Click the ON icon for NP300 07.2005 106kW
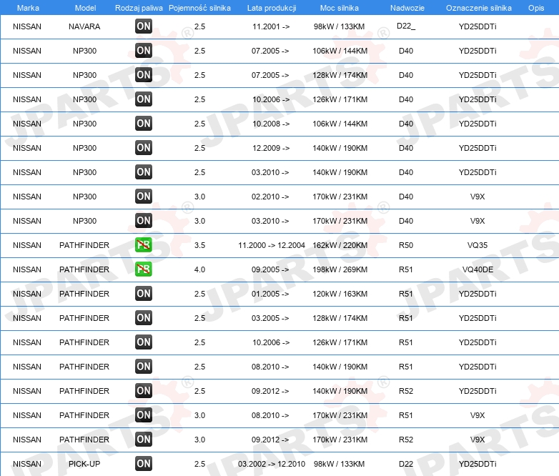The image size is (559, 476). 144,50
